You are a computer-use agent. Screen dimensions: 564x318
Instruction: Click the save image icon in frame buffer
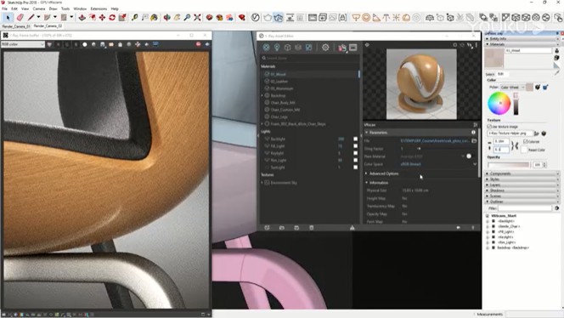pos(103,44)
